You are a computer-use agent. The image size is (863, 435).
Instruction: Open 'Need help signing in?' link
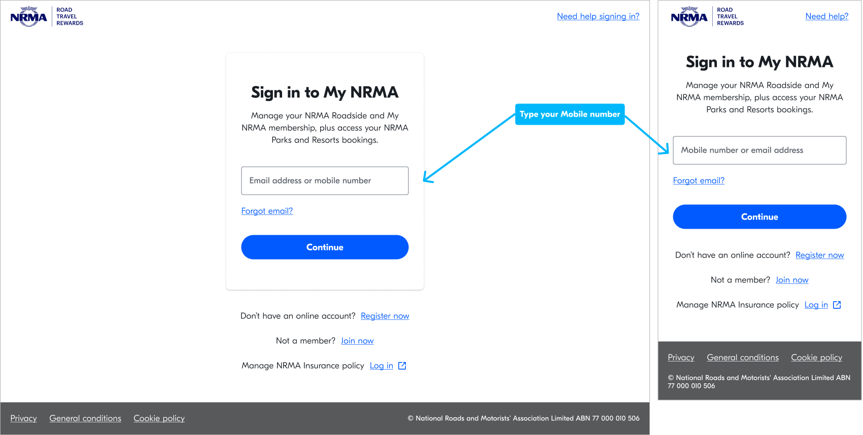point(598,16)
